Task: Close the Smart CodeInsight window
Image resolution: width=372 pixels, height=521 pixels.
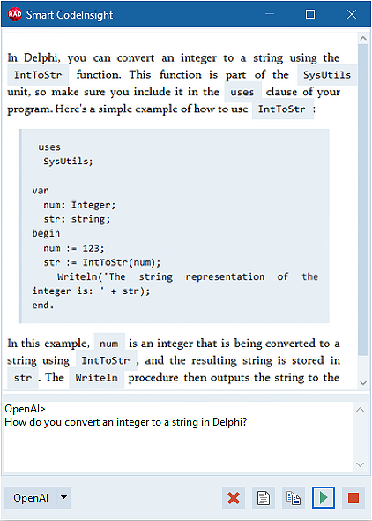Action: click(x=352, y=14)
